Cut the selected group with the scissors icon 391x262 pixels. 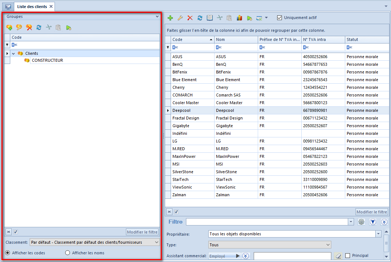coord(49,27)
